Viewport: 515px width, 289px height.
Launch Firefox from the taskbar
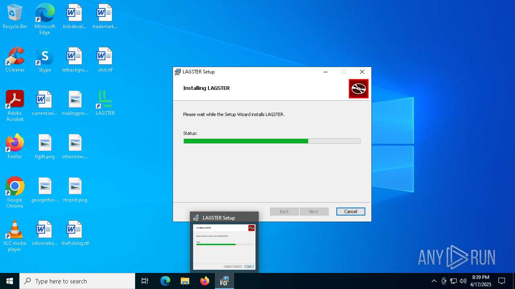205,281
